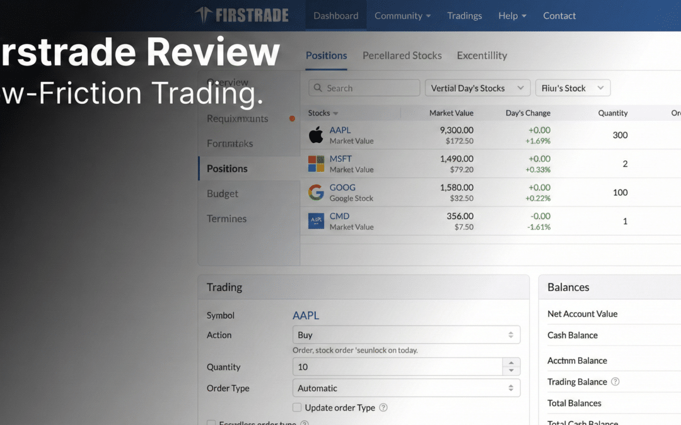Click the +1.69% day's change value

538,141
